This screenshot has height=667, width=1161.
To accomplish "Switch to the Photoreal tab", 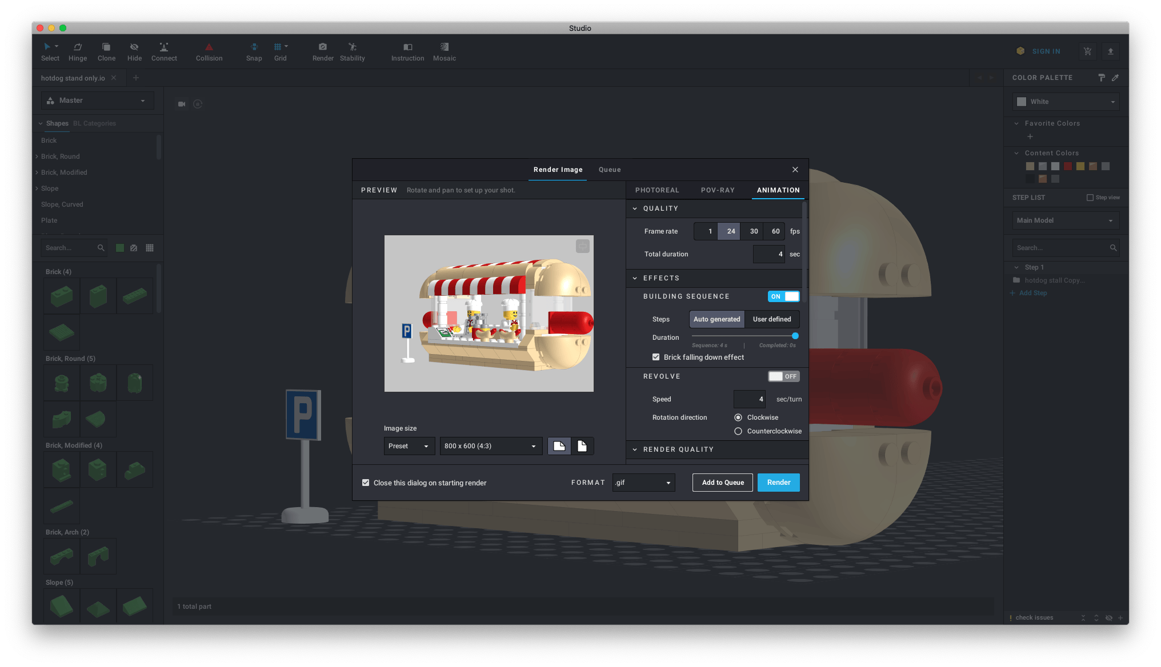I will [x=657, y=190].
